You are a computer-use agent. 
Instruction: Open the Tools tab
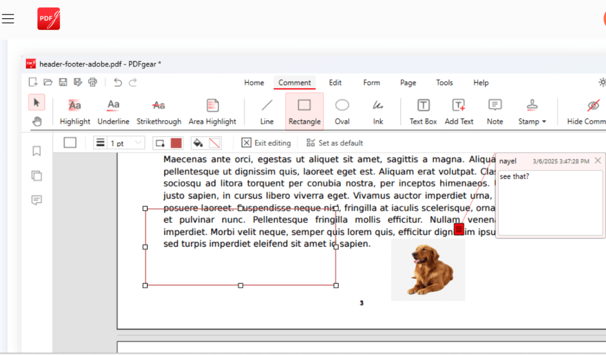pos(444,83)
